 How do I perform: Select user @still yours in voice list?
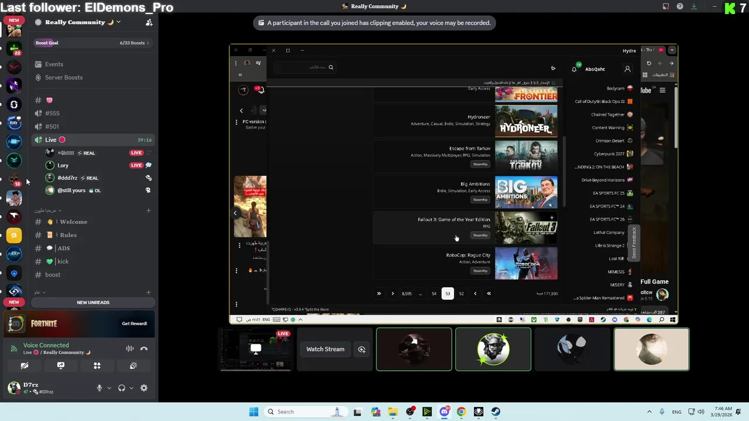click(x=98, y=190)
